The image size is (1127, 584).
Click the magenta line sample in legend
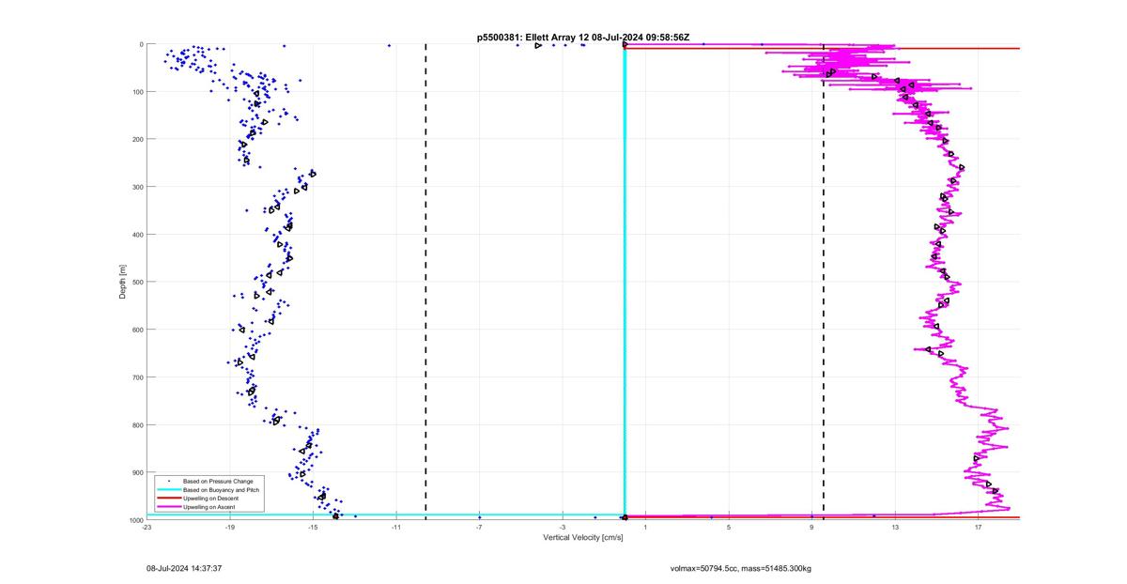point(168,506)
